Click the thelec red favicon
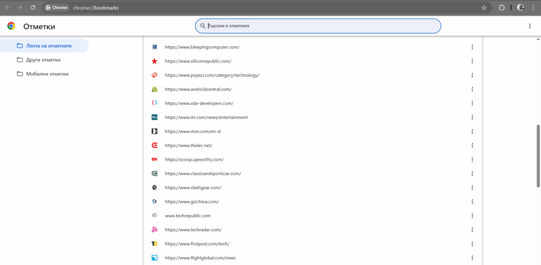This screenshot has width=541, height=265. click(x=155, y=145)
